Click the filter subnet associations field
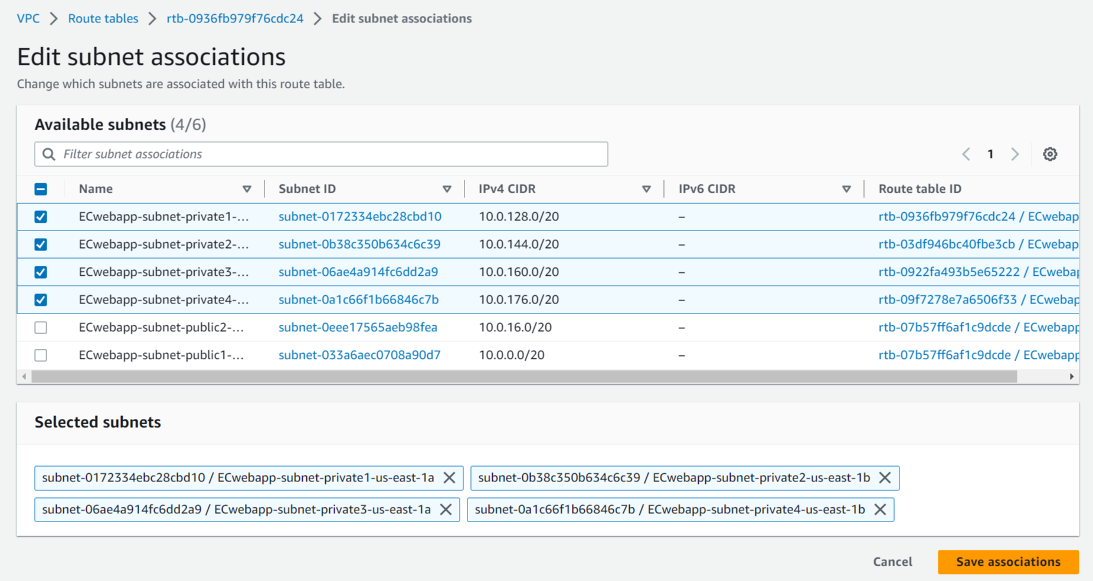 [x=236, y=154]
